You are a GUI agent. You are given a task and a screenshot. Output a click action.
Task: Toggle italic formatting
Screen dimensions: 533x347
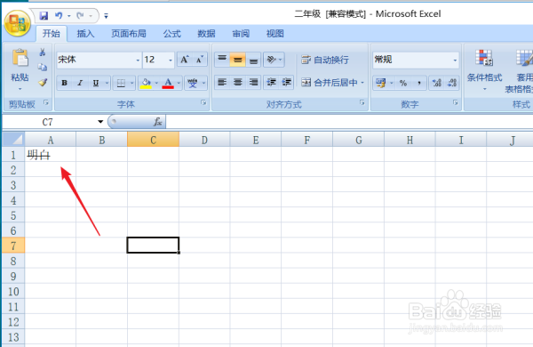pyautogui.click(x=80, y=83)
